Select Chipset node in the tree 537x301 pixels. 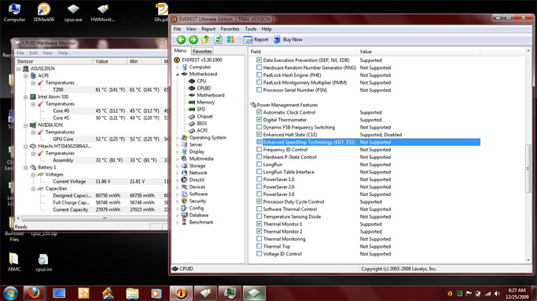[204, 116]
